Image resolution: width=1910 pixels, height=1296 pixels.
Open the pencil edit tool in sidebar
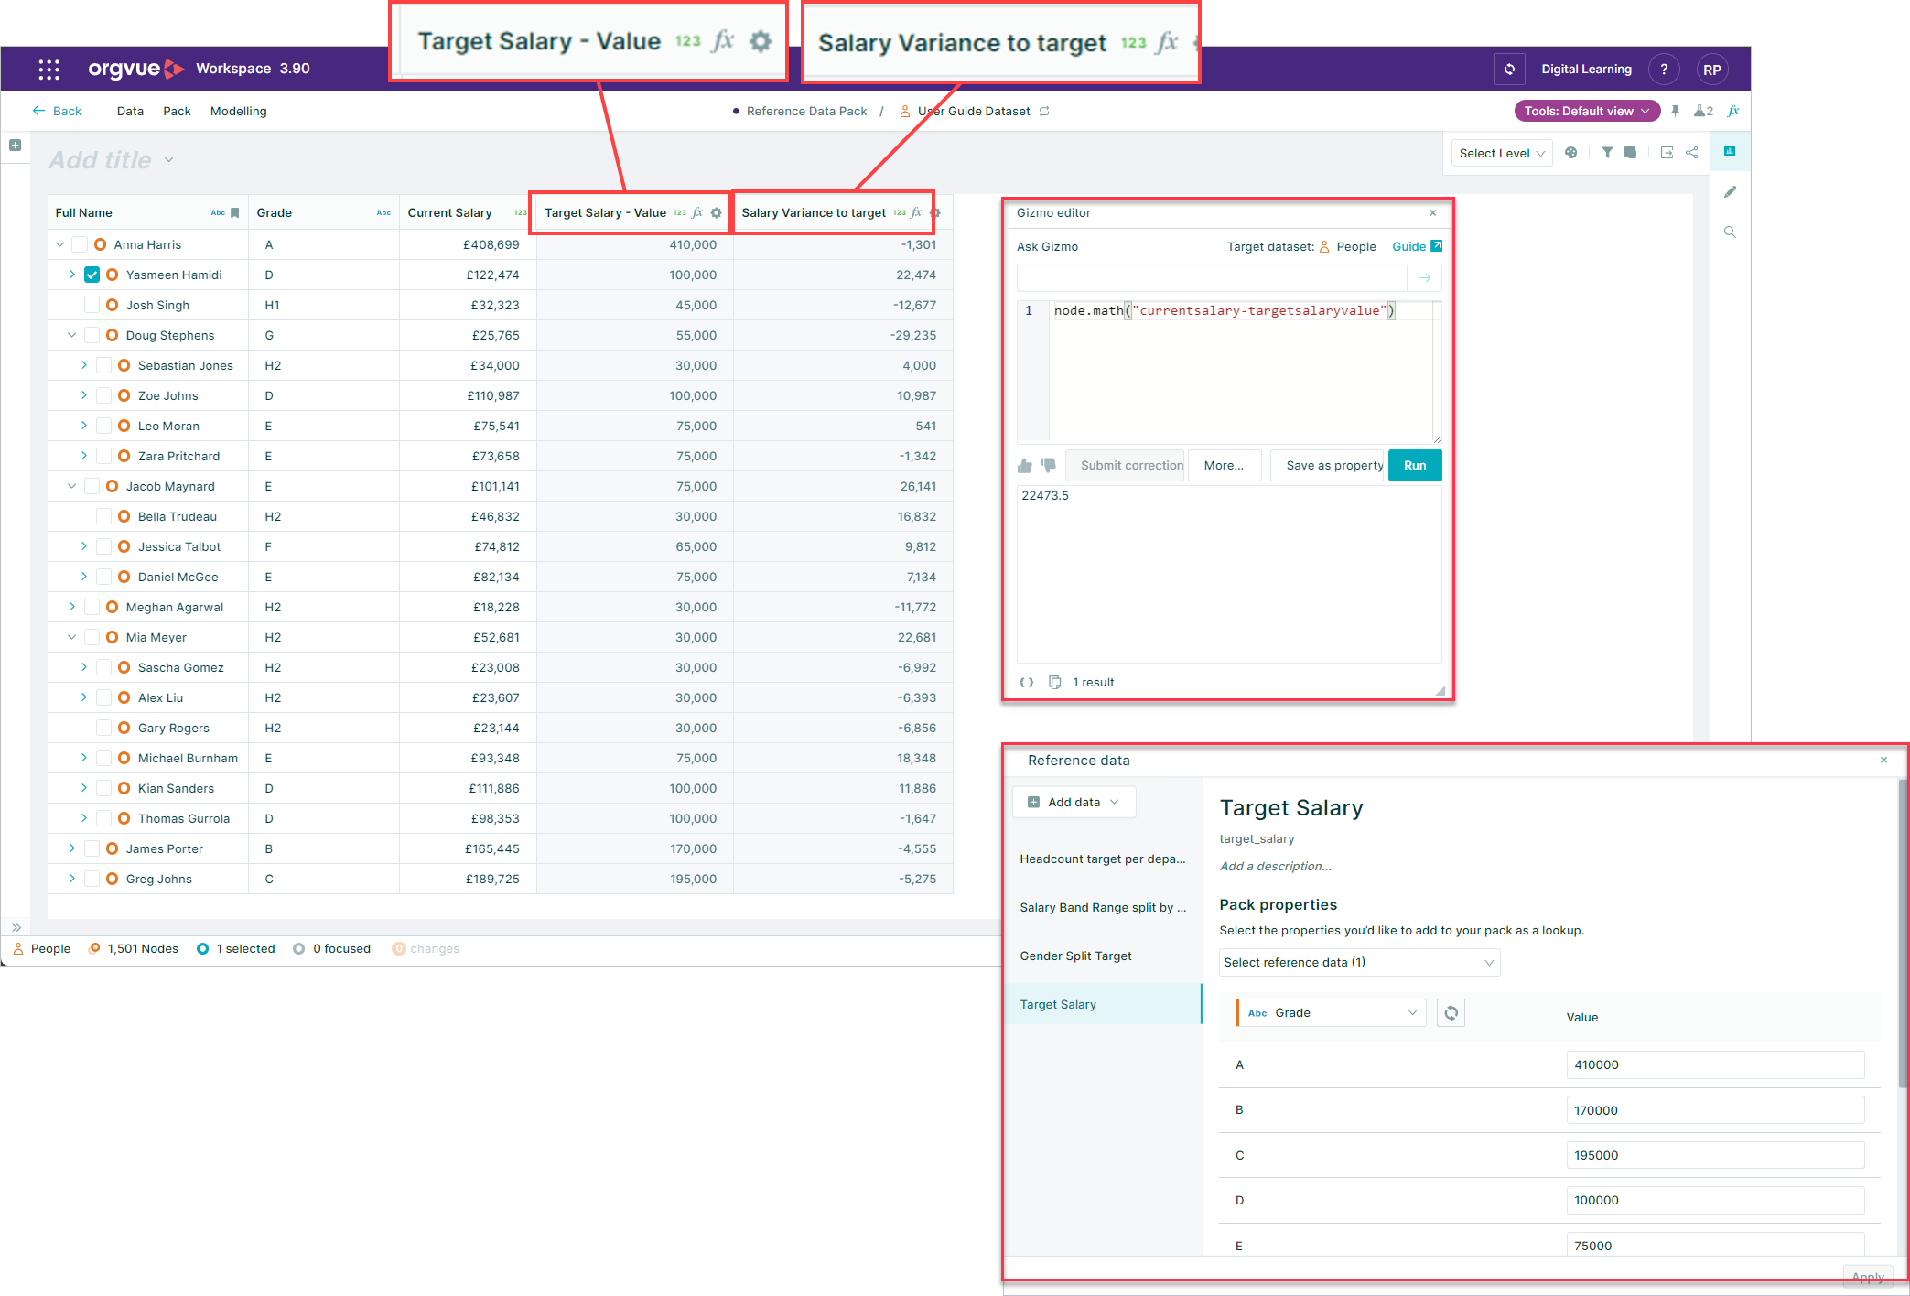pos(1730,191)
